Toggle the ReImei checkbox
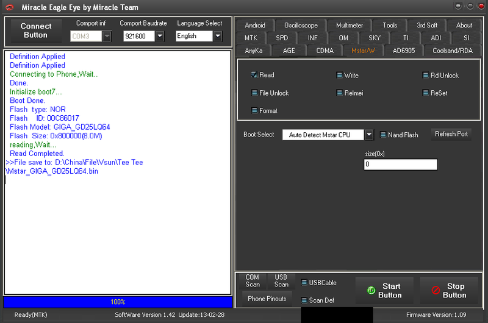The image size is (488, 323). (x=339, y=93)
